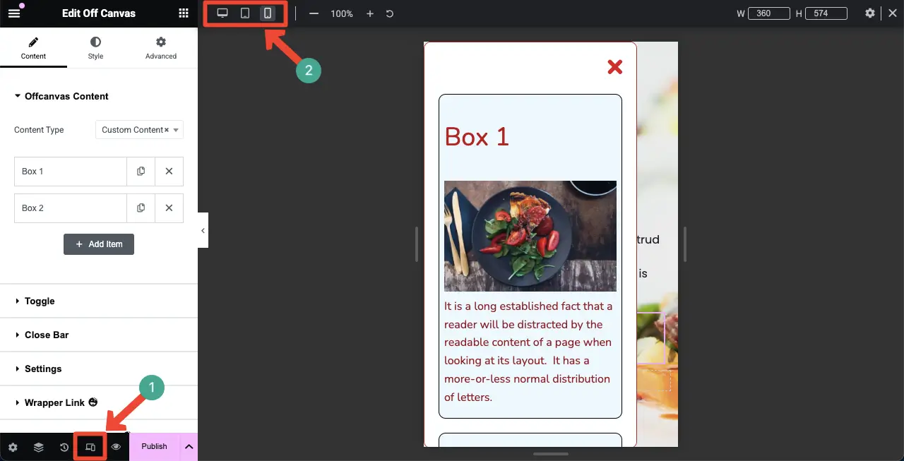Open the Navigator layers icon

[39, 447]
